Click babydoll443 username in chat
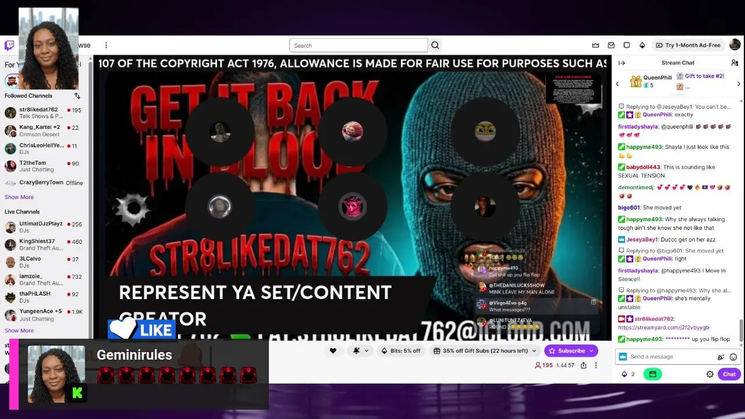 pyautogui.click(x=644, y=168)
